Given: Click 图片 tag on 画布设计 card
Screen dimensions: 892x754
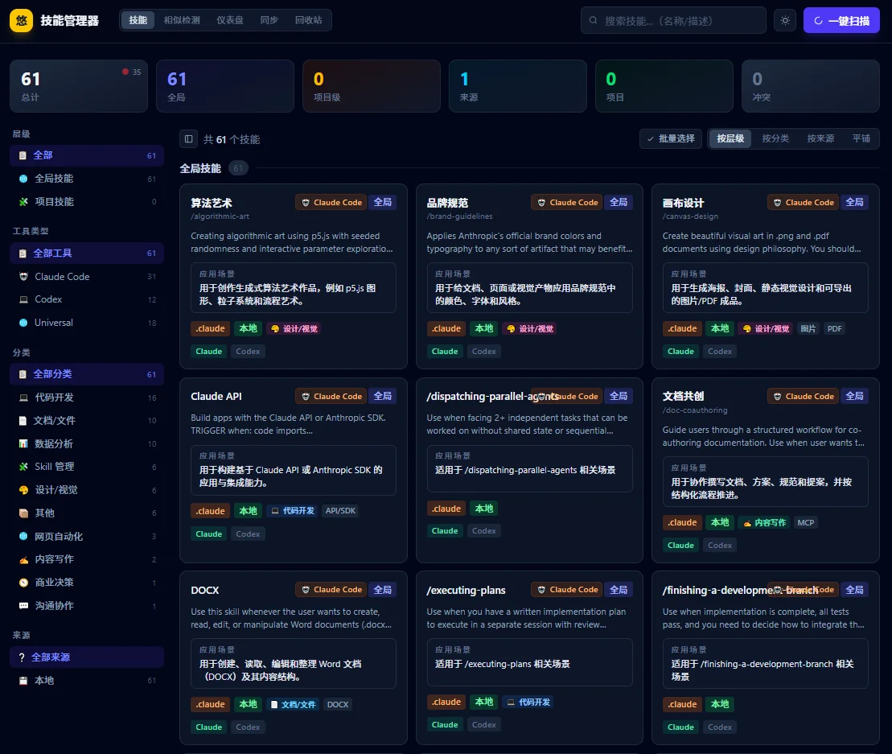Looking at the screenshot, I should click(808, 329).
